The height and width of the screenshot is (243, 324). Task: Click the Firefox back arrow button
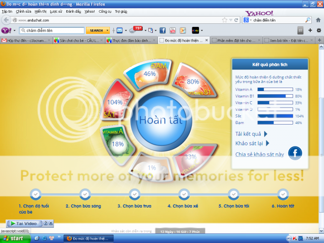pyautogui.click(x=7, y=20)
